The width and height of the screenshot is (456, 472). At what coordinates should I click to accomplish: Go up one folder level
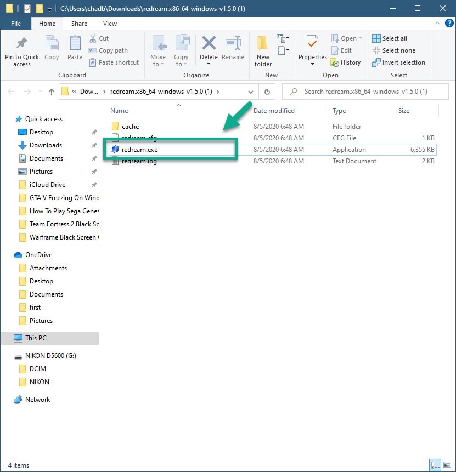coord(52,92)
